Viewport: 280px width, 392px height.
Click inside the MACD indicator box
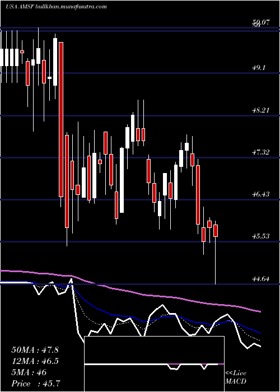point(154,364)
